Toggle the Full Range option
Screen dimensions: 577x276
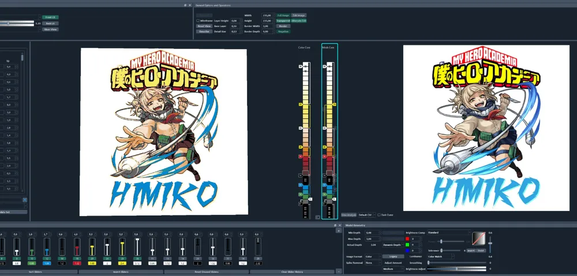click(283, 16)
